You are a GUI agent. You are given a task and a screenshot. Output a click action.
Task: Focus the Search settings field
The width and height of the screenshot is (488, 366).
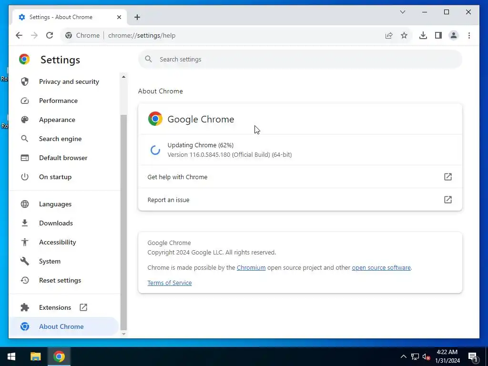pos(300,59)
